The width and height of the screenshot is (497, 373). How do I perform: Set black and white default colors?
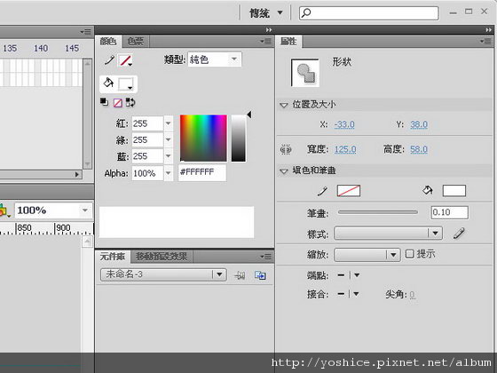click(104, 102)
